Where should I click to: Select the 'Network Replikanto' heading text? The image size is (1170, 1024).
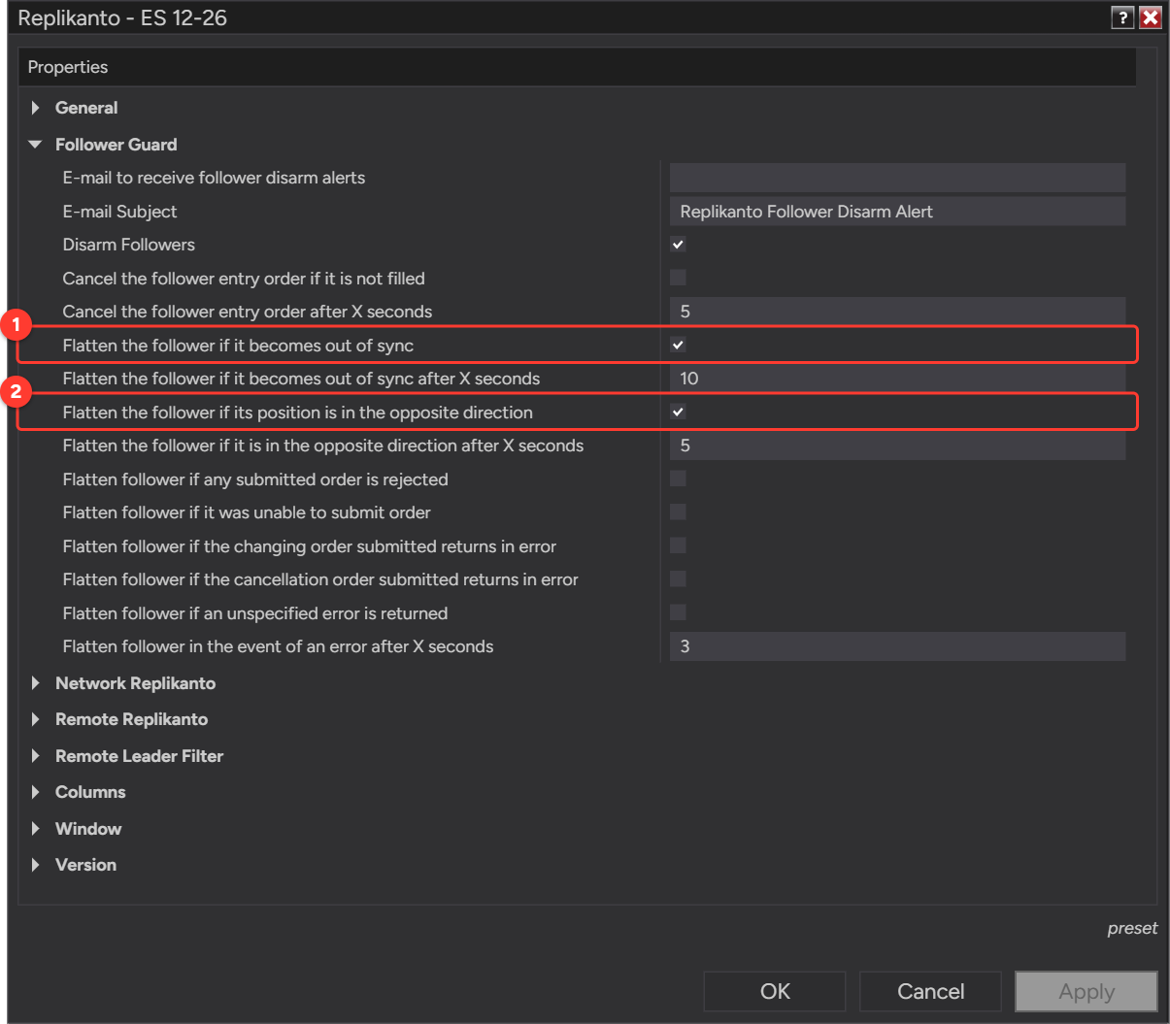click(135, 683)
